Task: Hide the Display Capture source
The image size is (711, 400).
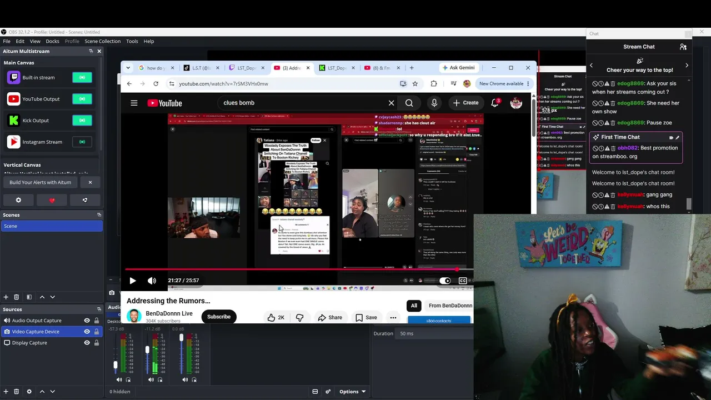Action: [87, 343]
